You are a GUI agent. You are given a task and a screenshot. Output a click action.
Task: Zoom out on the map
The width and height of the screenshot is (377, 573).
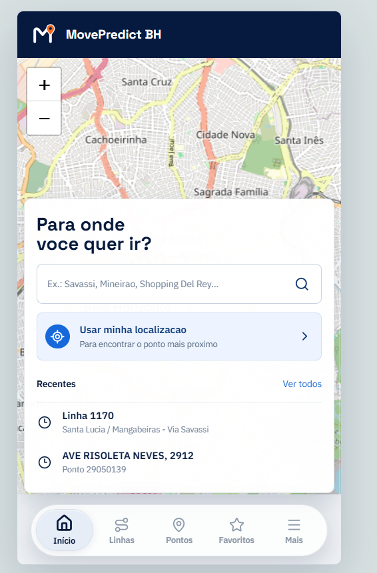[x=44, y=119]
